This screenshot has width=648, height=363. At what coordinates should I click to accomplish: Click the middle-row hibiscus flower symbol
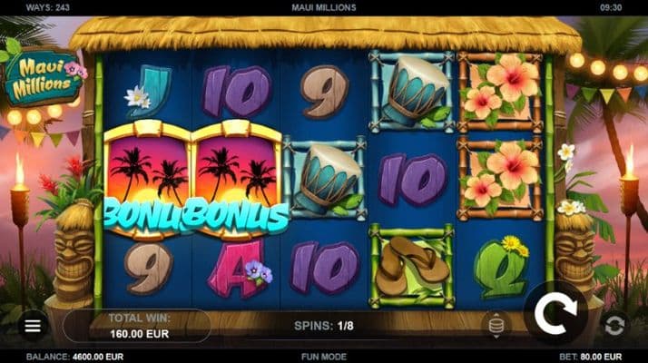coord(500,179)
